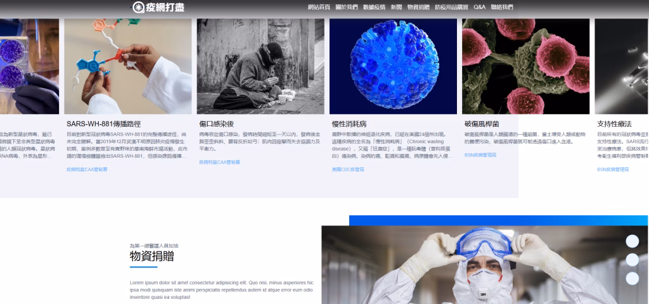Select 新聞 in the top navigation
Screen dimensions: 649x304
[396, 8]
